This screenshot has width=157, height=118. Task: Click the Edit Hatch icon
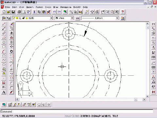[x=10, y=105]
